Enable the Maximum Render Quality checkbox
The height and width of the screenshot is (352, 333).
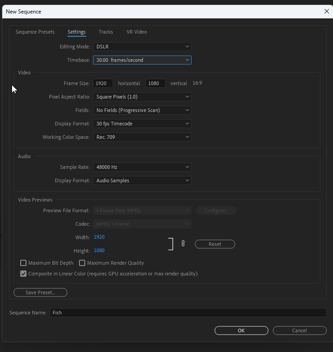pos(82,263)
